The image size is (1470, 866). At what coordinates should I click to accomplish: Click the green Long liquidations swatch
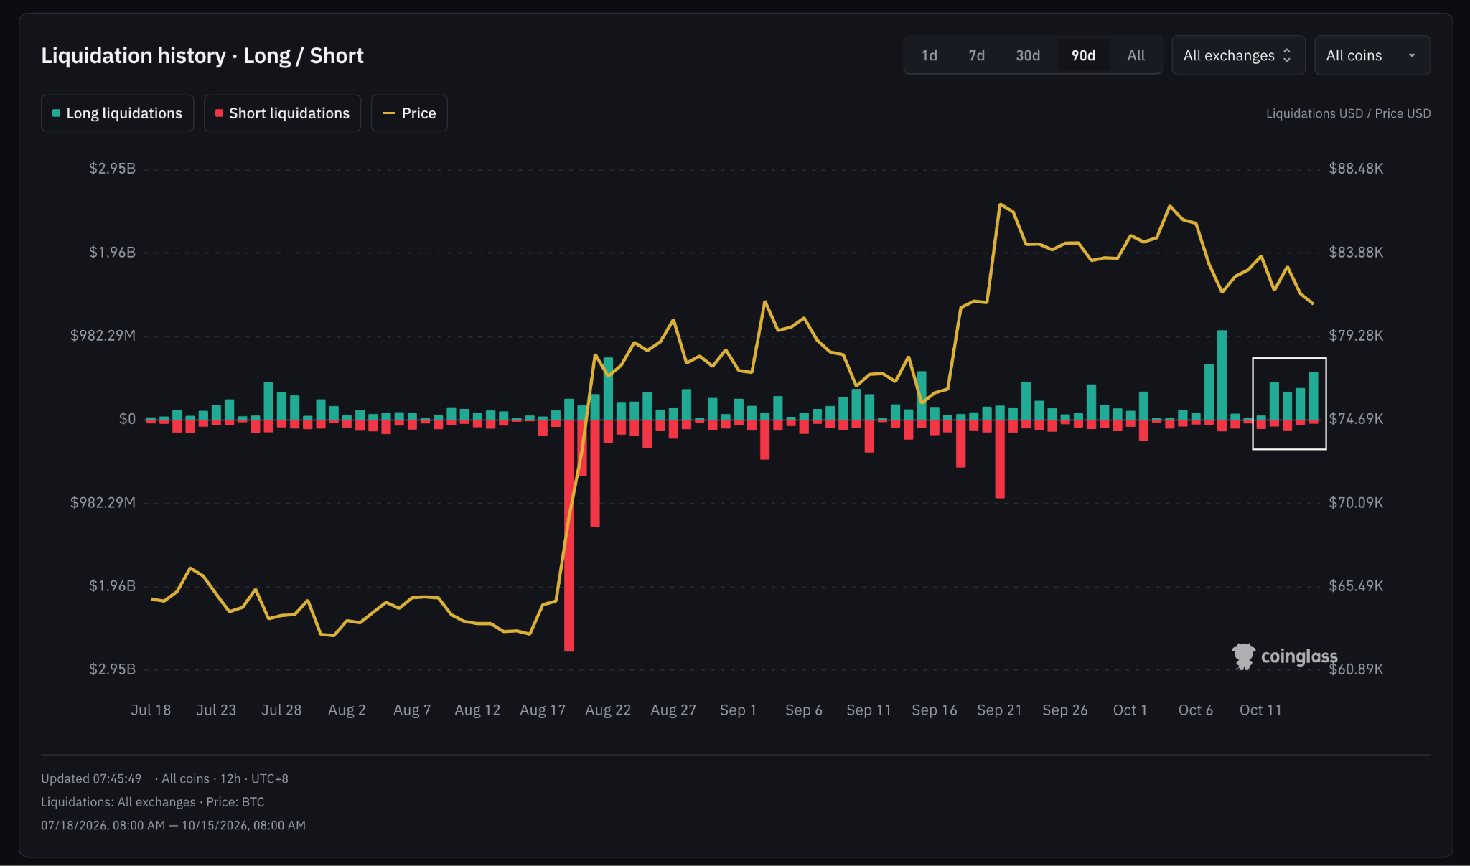pos(56,113)
